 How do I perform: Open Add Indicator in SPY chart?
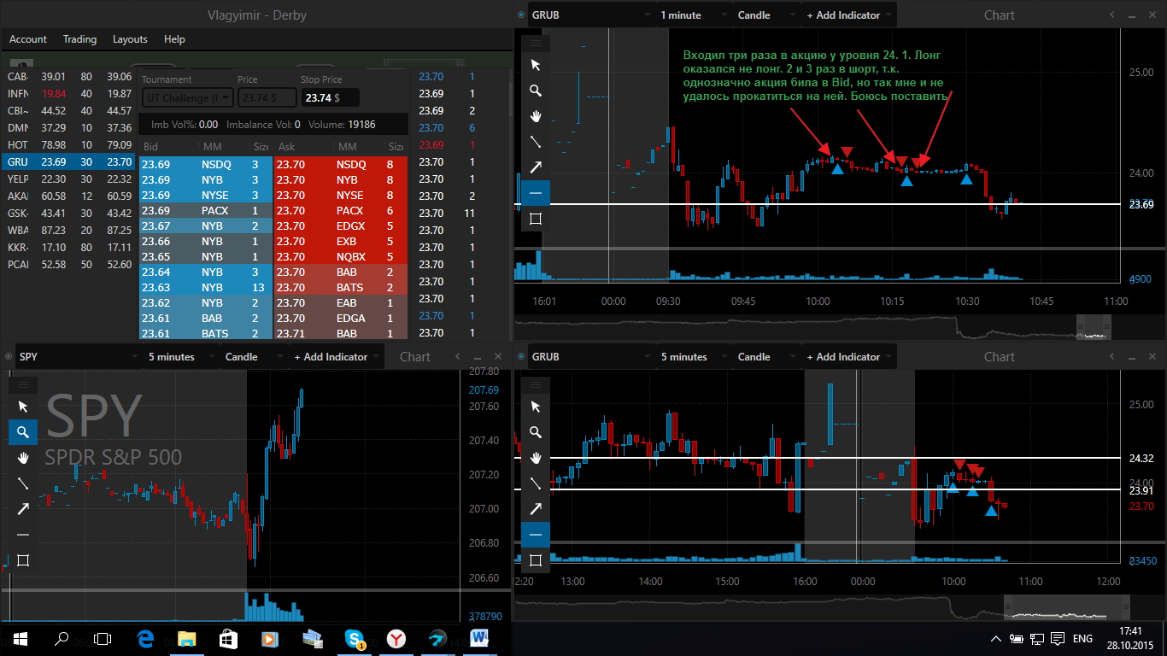tap(335, 357)
